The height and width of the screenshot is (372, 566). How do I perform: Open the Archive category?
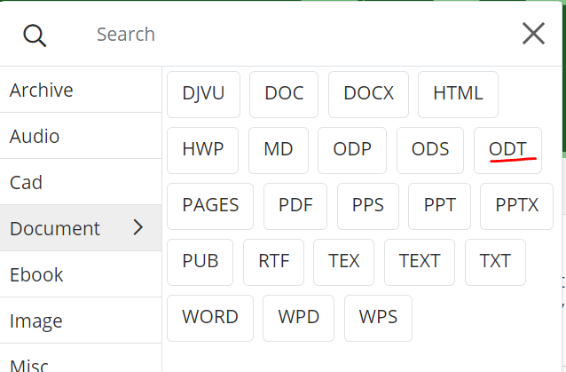pos(42,91)
